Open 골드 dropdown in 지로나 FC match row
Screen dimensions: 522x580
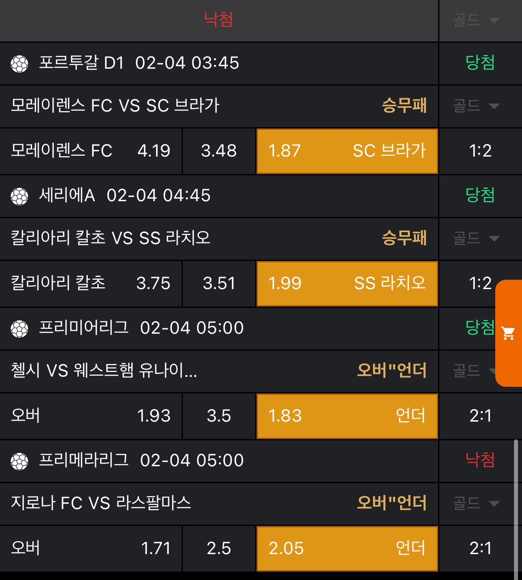pos(476,504)
